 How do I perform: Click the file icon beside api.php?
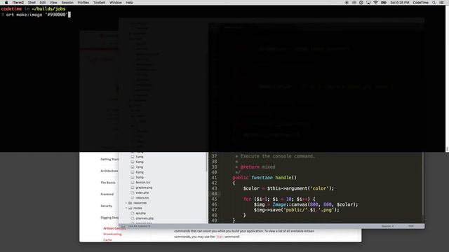tap(133, 213)
